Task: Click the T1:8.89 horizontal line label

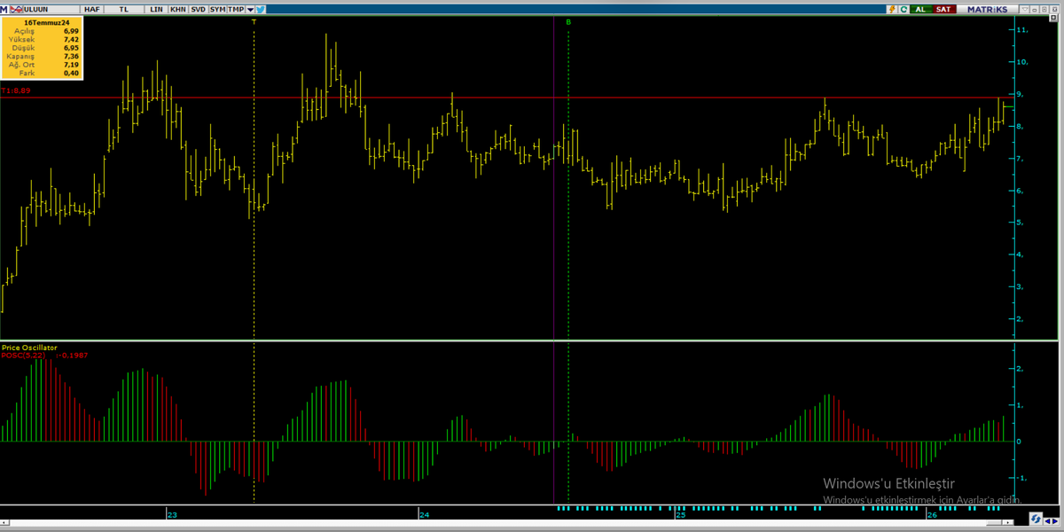Action: (x=16, y=90)
